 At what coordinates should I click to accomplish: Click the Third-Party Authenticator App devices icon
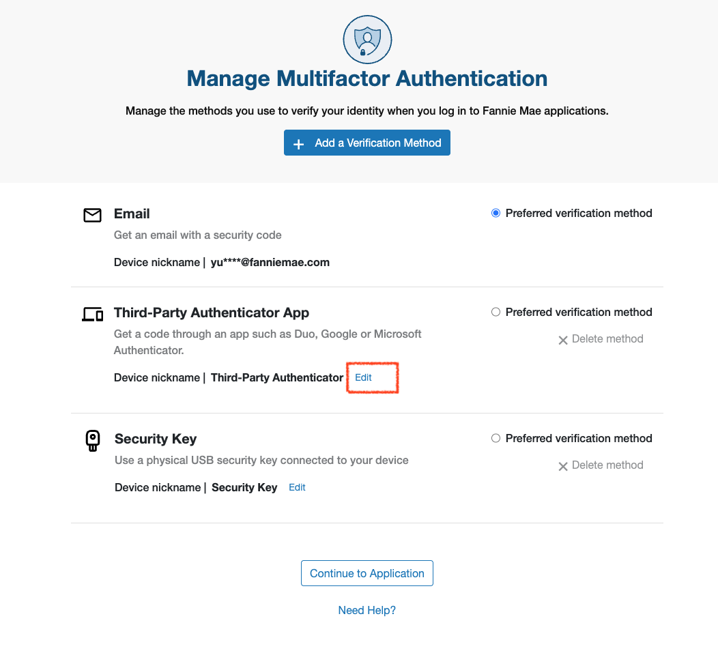pos(92,314)
